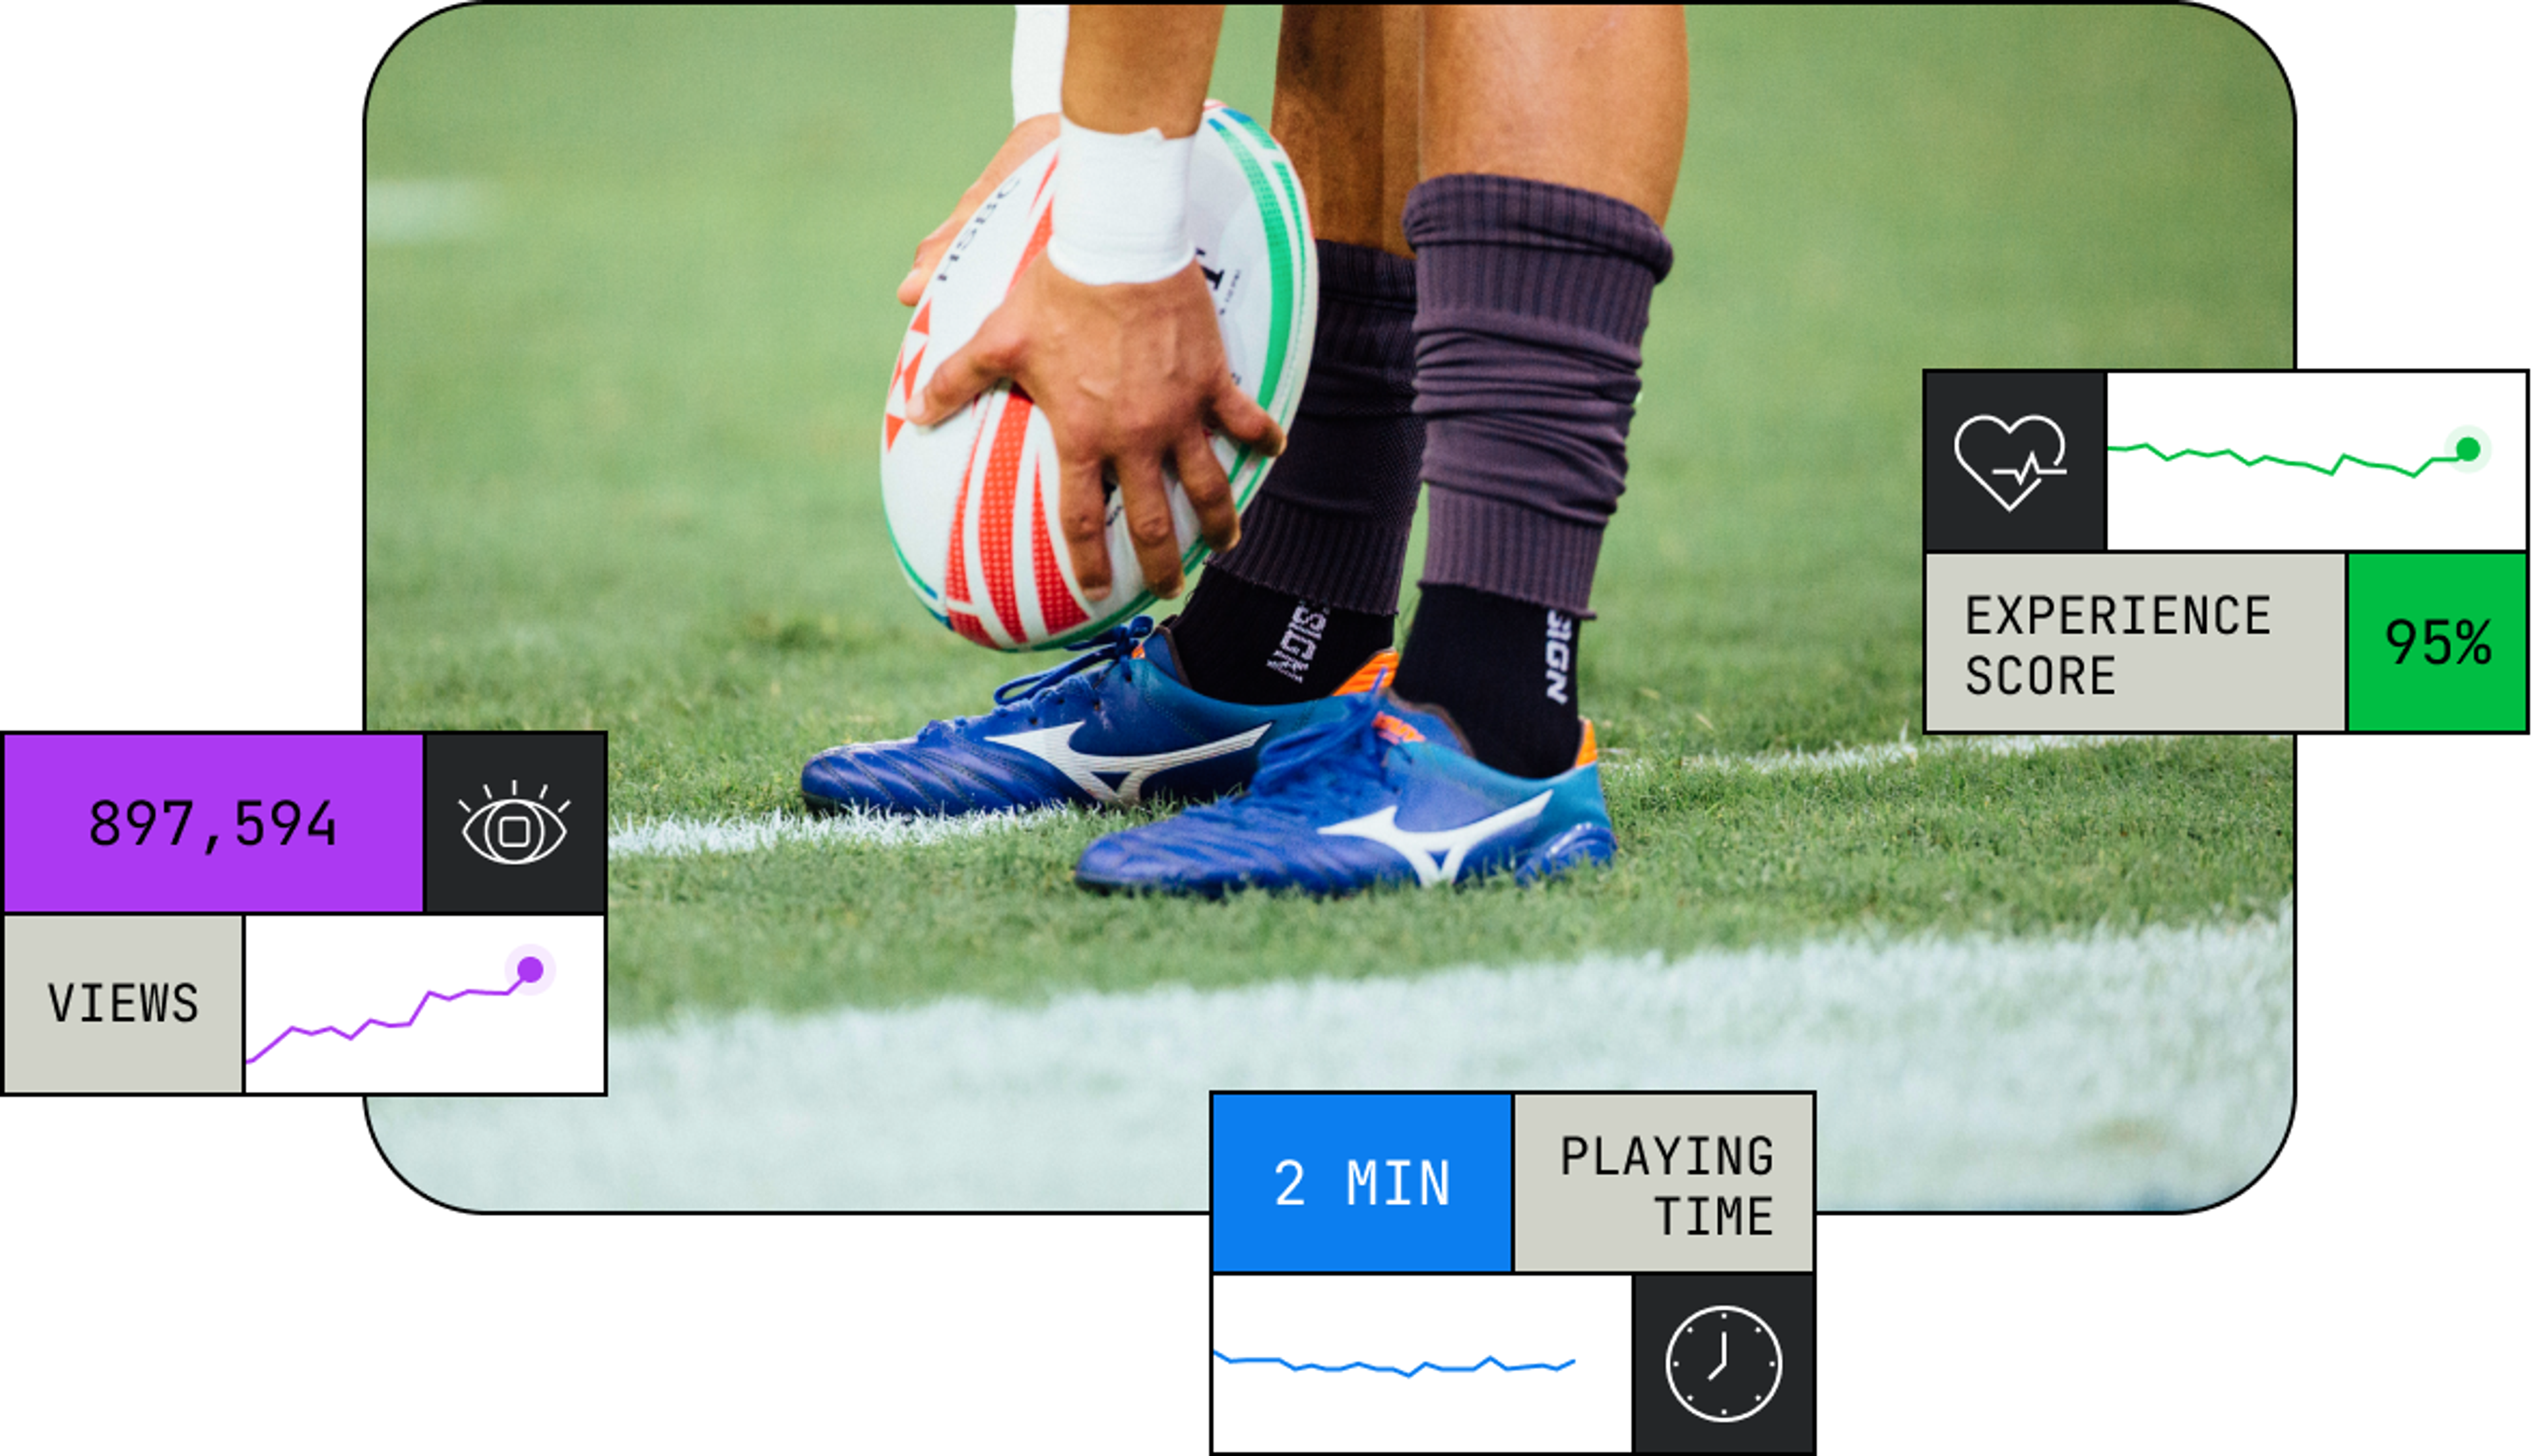
Task: Click the eye views icon
Action: pos(514,823)
